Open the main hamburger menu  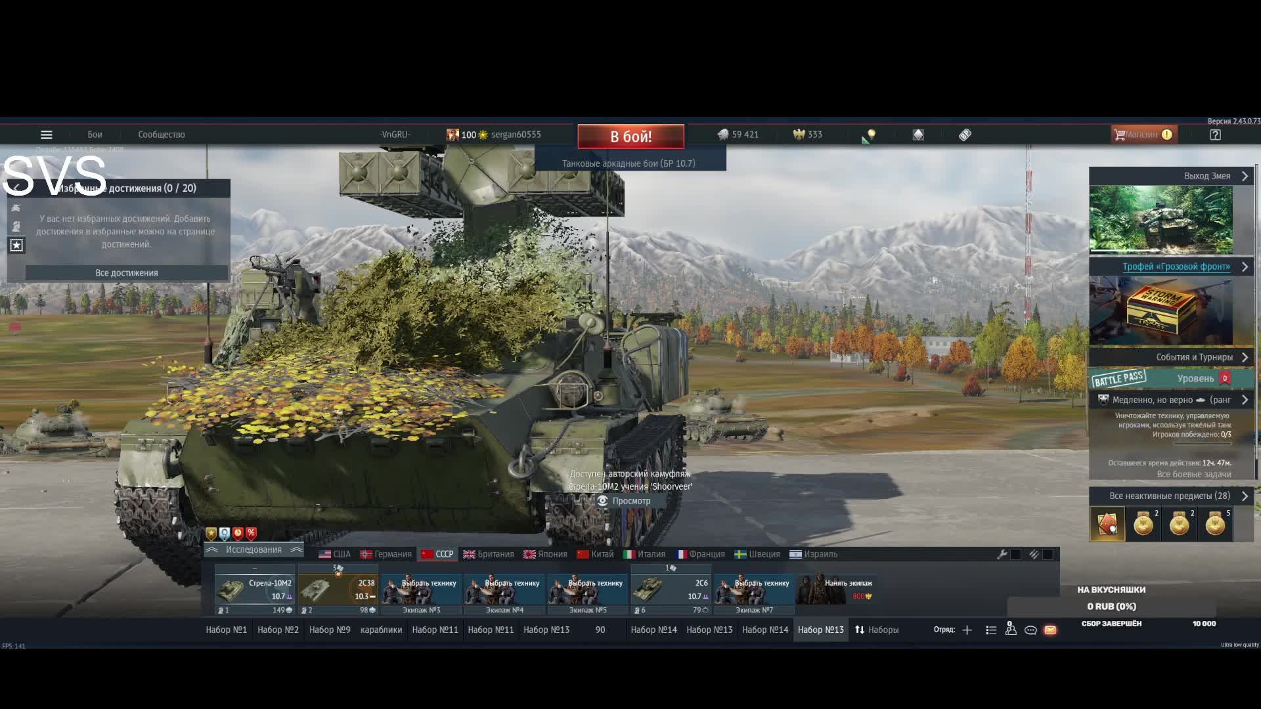(x=46, y=135)
